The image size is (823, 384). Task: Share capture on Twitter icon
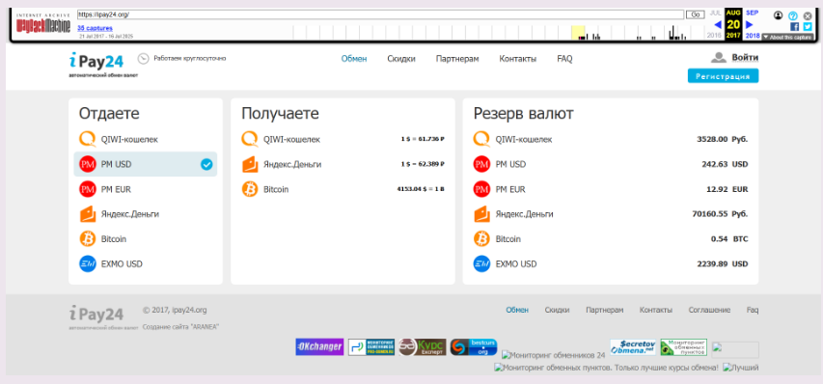[808, 26]
